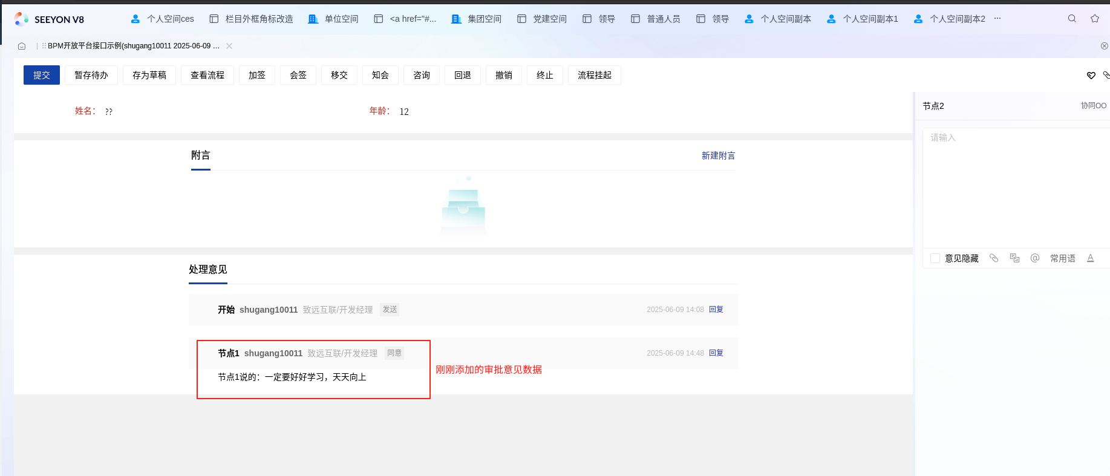Open the 单位空间 navigation tab
Screen dimensions: 1110x476
[334, 19]
